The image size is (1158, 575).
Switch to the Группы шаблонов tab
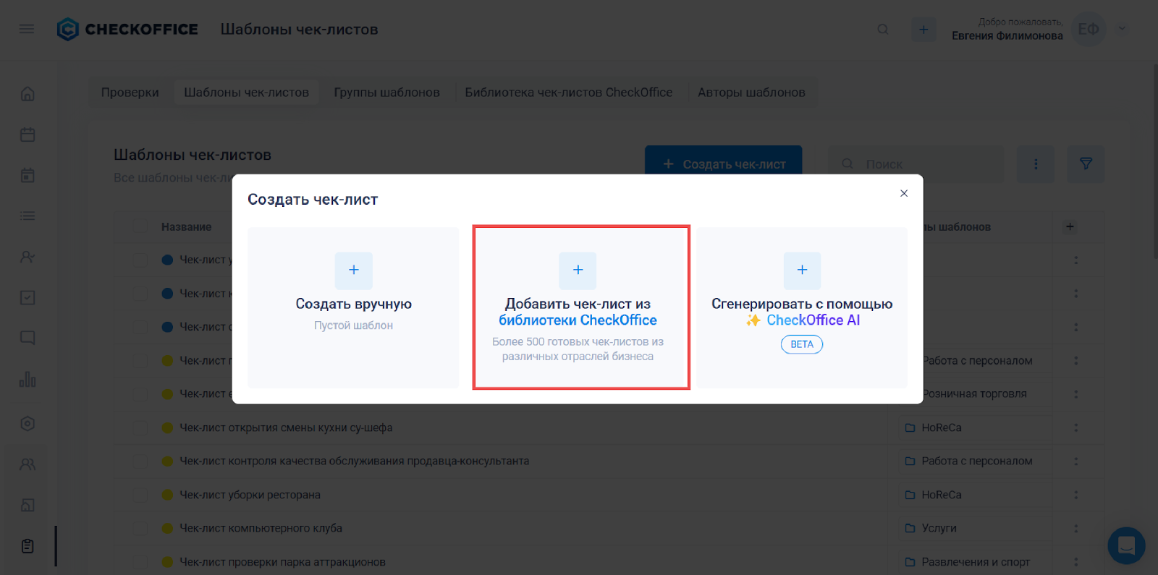pyautogui.click(x=386, y=93)
